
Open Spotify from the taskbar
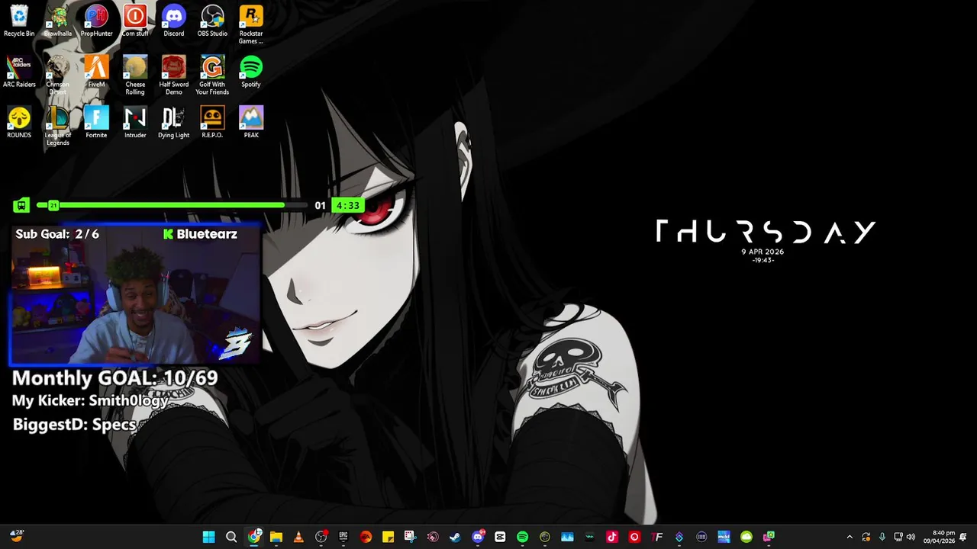point(522,537)
